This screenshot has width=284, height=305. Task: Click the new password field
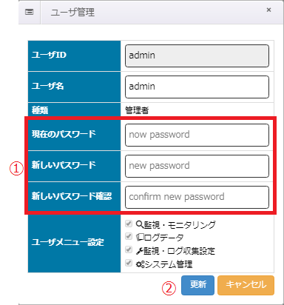click(x=197, y=166)
